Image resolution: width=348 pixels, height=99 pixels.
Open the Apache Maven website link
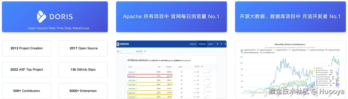click(x=132, y=80)
